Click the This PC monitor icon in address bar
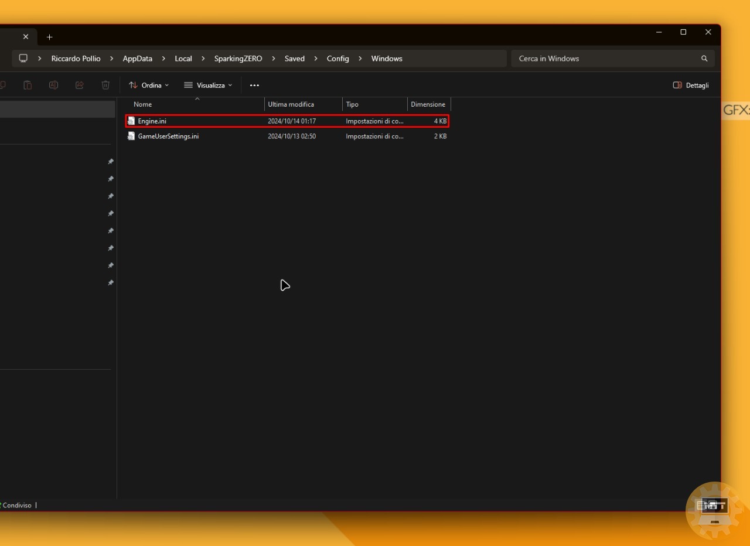 [x=23, y=58]
